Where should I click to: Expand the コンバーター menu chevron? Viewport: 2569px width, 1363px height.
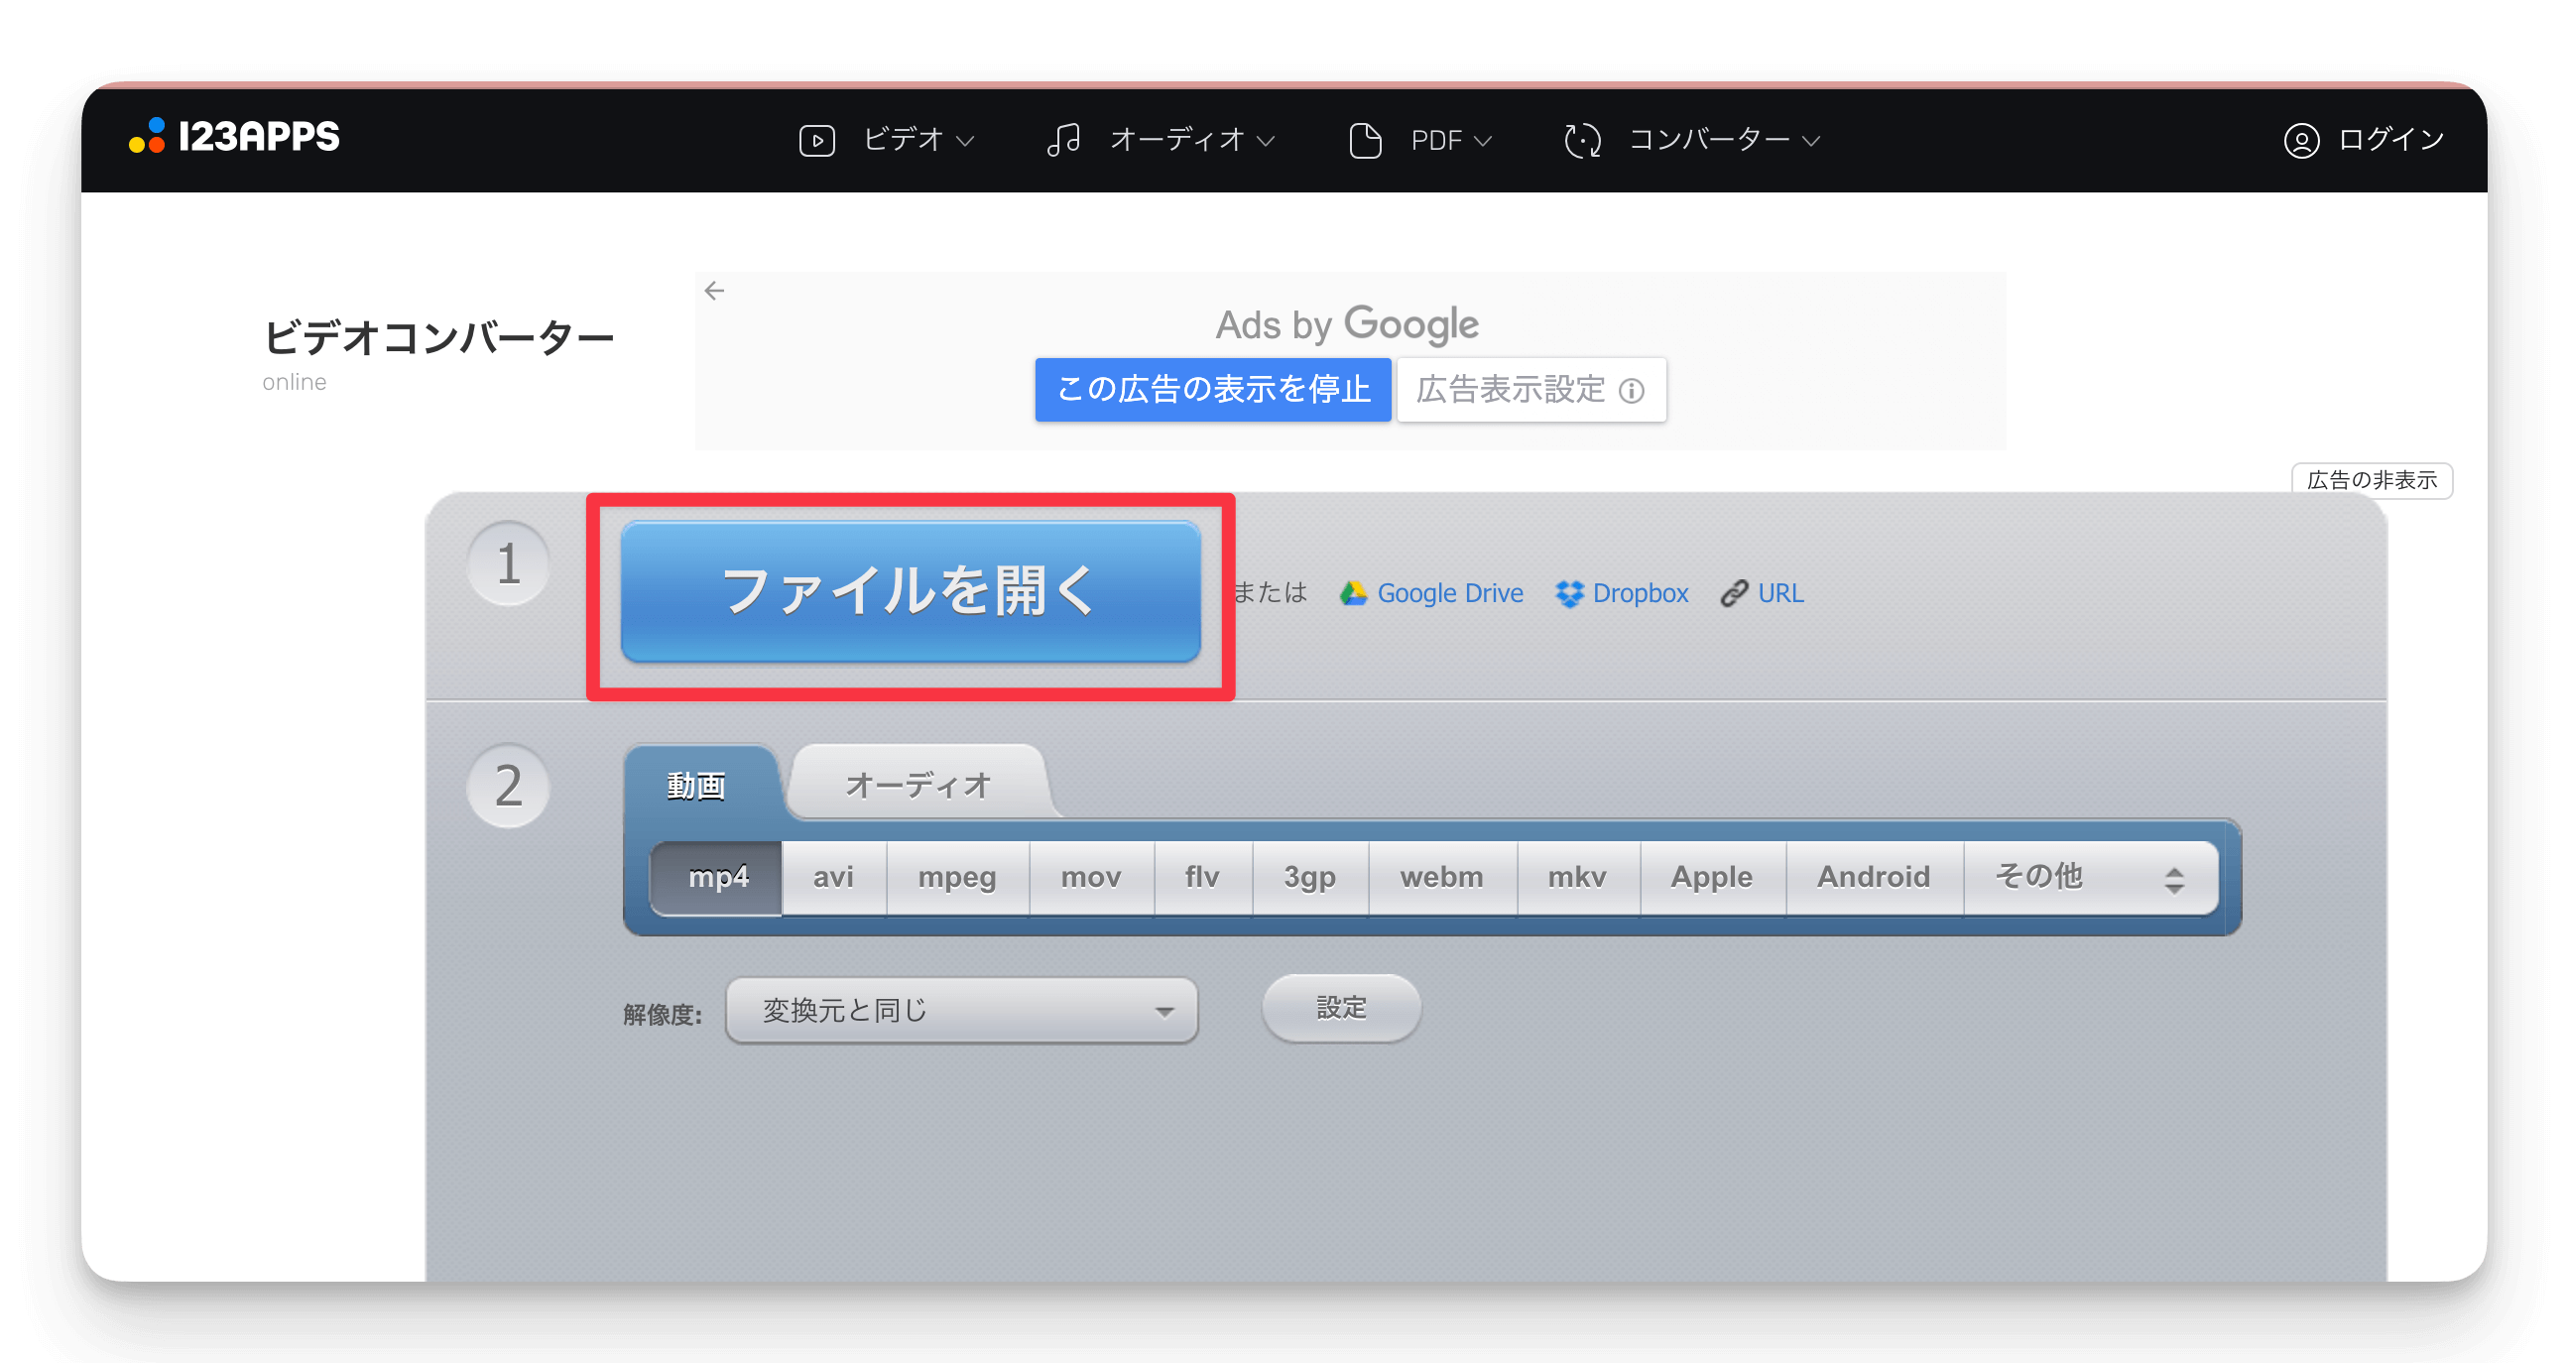coord(1811,141)
